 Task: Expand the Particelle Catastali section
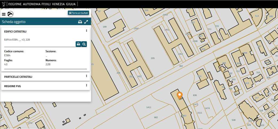coord(18,77)
